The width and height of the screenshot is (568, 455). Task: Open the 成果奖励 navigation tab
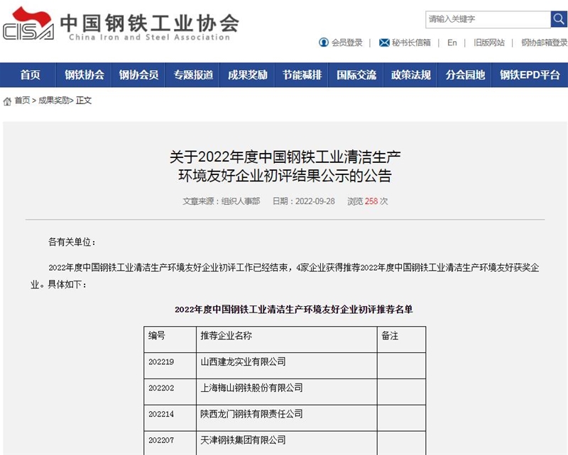coord(248,75)
